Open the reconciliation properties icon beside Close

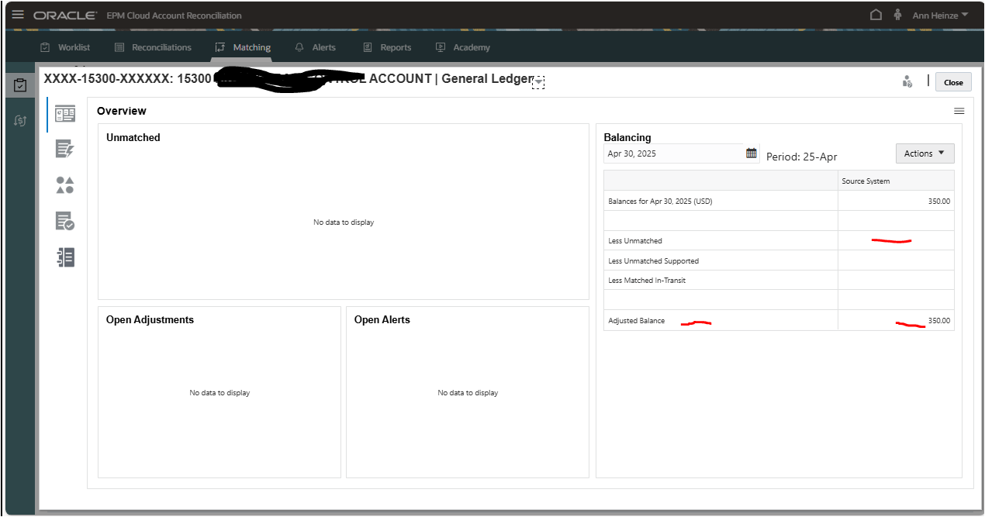click(x=907, y=81)
